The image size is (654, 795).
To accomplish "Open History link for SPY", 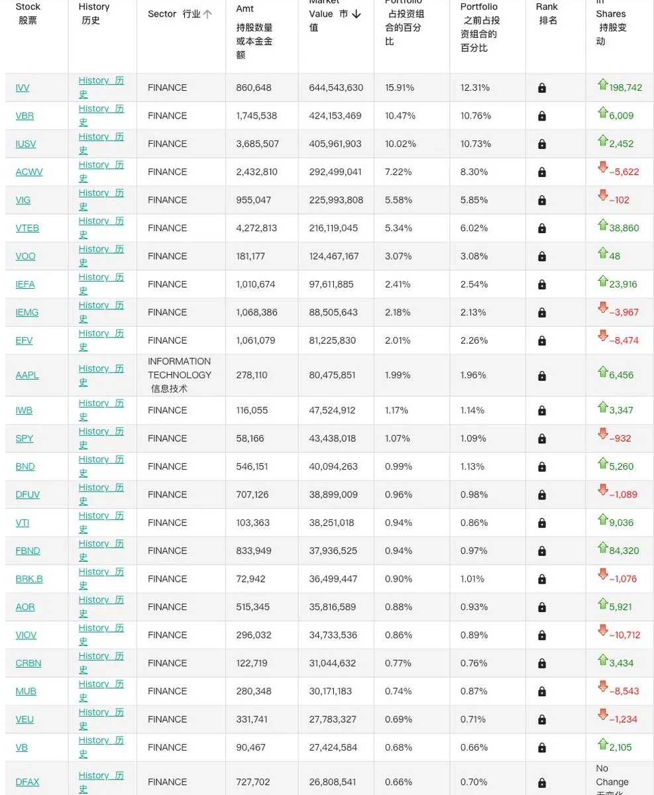I will coord(101,438).
